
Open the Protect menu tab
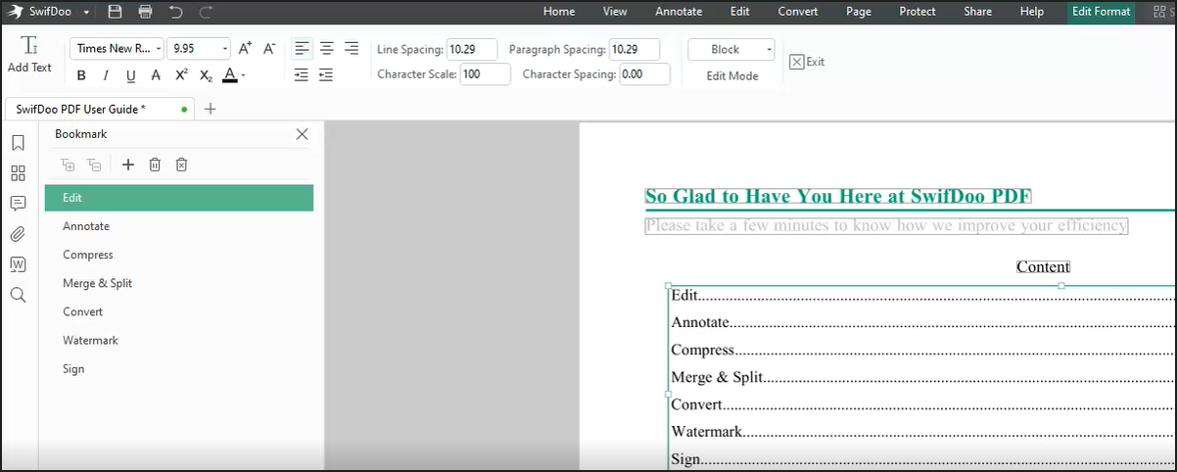pyautogui.click(x=918, y=12)
